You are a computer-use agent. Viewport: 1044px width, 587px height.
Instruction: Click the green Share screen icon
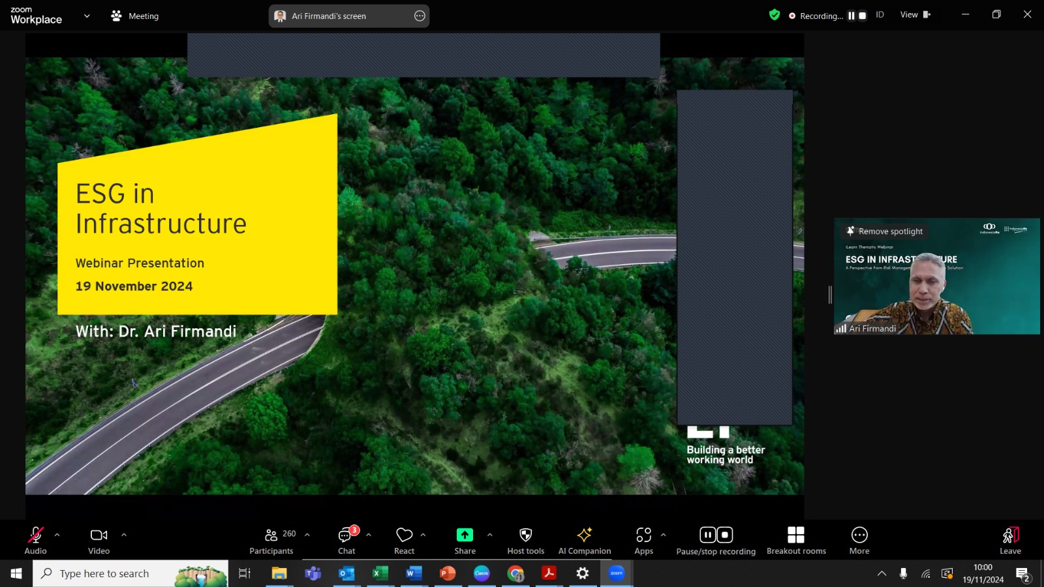point(465,535)
